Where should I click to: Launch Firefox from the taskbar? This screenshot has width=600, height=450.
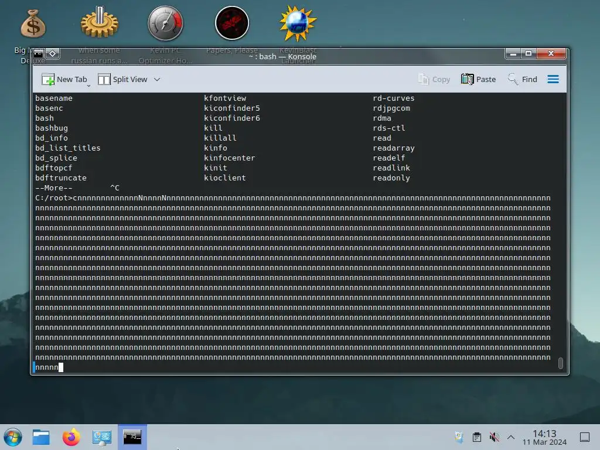pyautogui.click(x=71, y=437)
